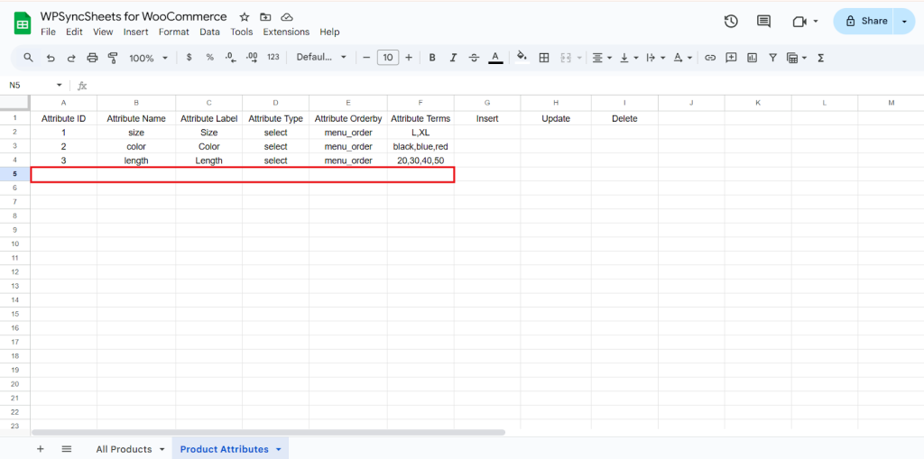Screen dimensions: 924x459
Task: Click the move to folder icon
Action: point(265,16)
